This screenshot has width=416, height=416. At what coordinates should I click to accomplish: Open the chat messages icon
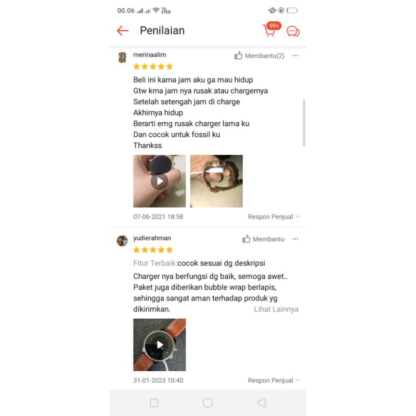[293, 31]
